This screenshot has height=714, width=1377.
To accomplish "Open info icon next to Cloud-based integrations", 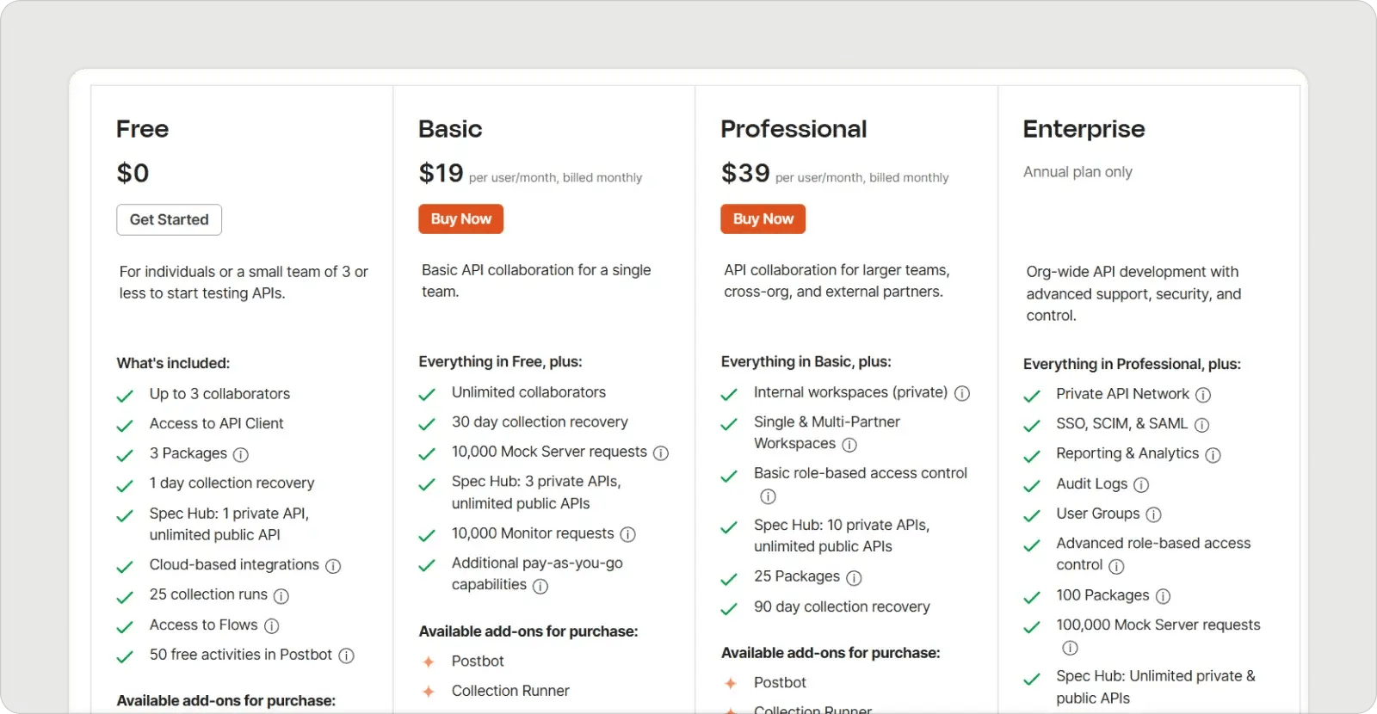I will [333, 566].
